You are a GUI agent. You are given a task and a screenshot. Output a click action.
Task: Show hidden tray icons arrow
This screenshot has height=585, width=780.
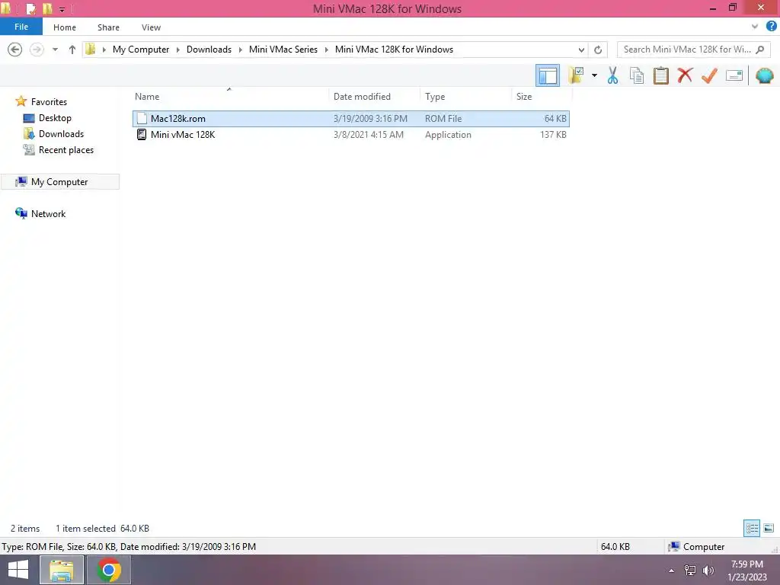pos(672,571)
